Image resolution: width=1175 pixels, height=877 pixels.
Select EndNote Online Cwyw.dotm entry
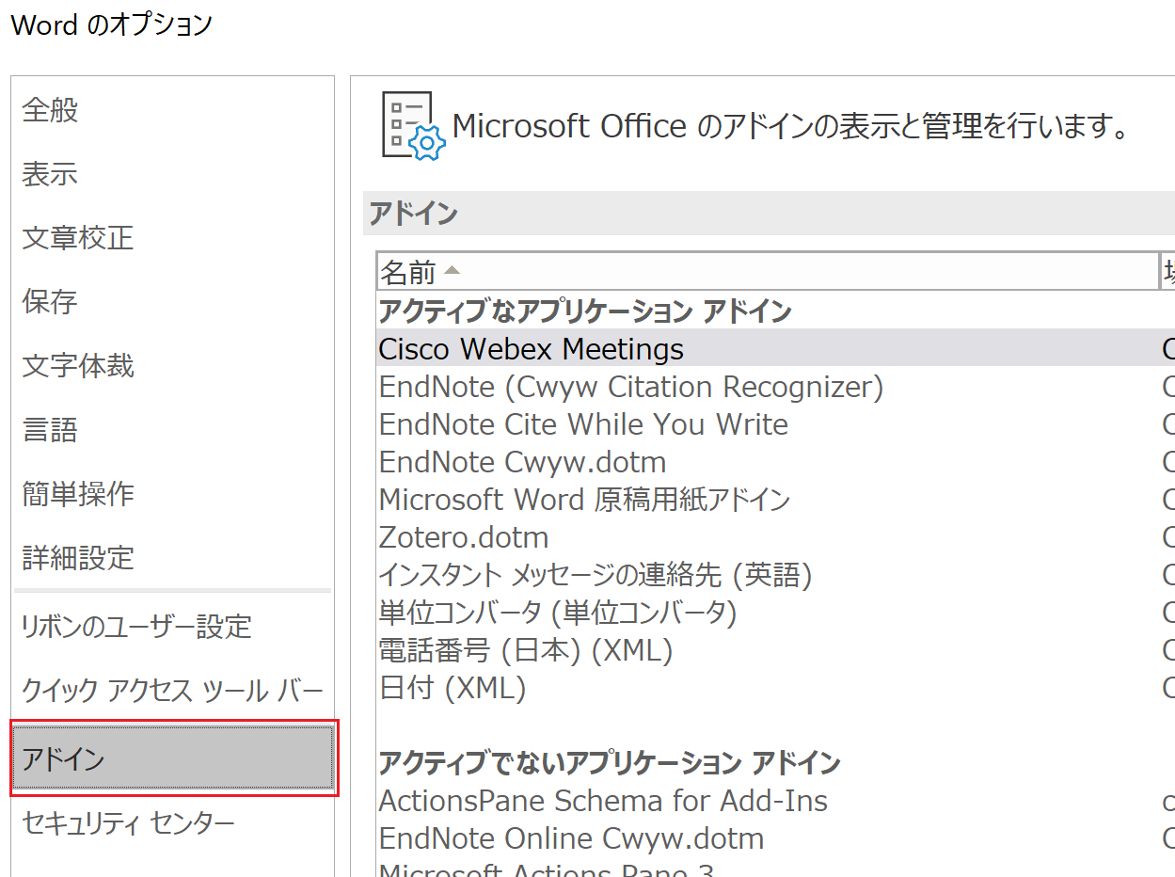tap(776, 838)
